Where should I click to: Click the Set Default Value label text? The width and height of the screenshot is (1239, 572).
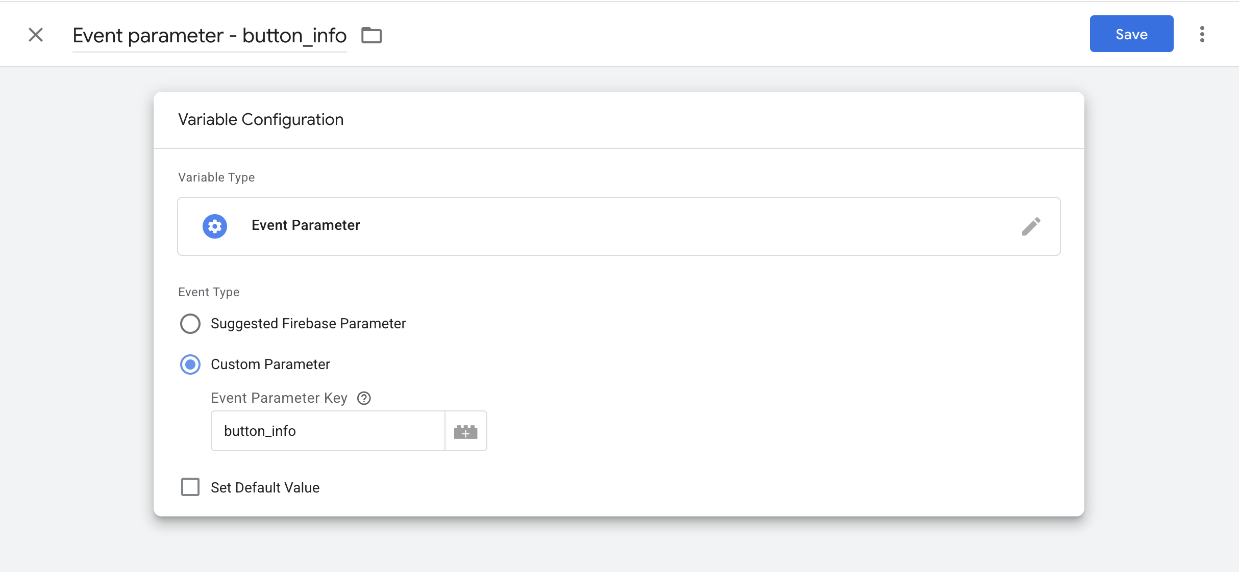[265, 488]
